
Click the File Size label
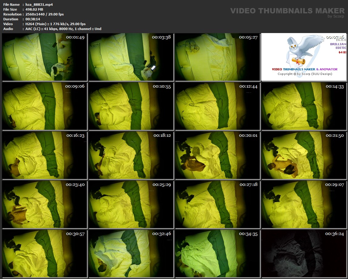tap(10, 9)
